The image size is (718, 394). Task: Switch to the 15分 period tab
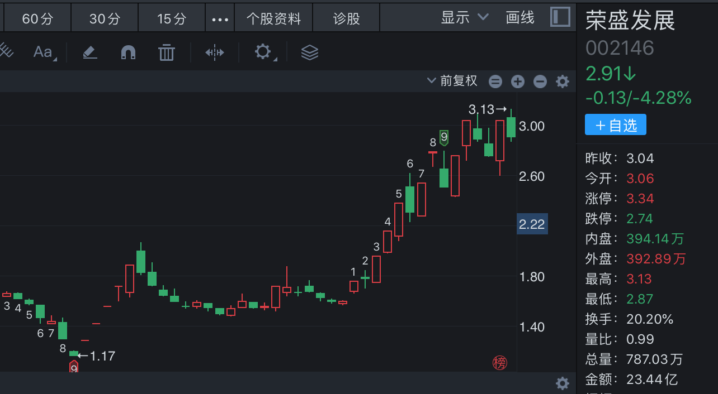point(172,19)
